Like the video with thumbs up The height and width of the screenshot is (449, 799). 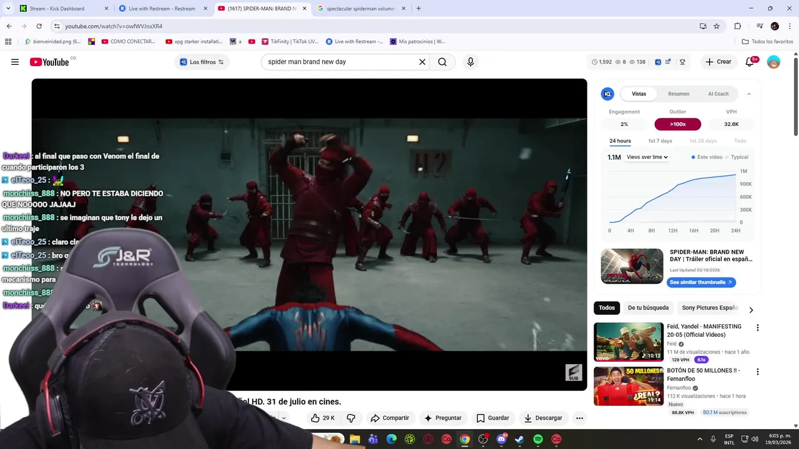[x=323, y=418]
